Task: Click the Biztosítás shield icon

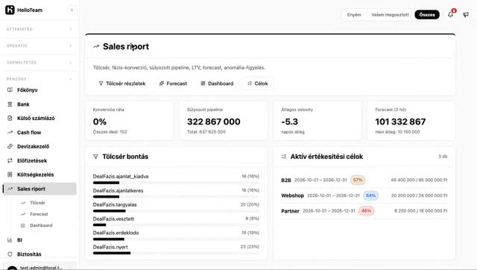Action: coord(10,254)
